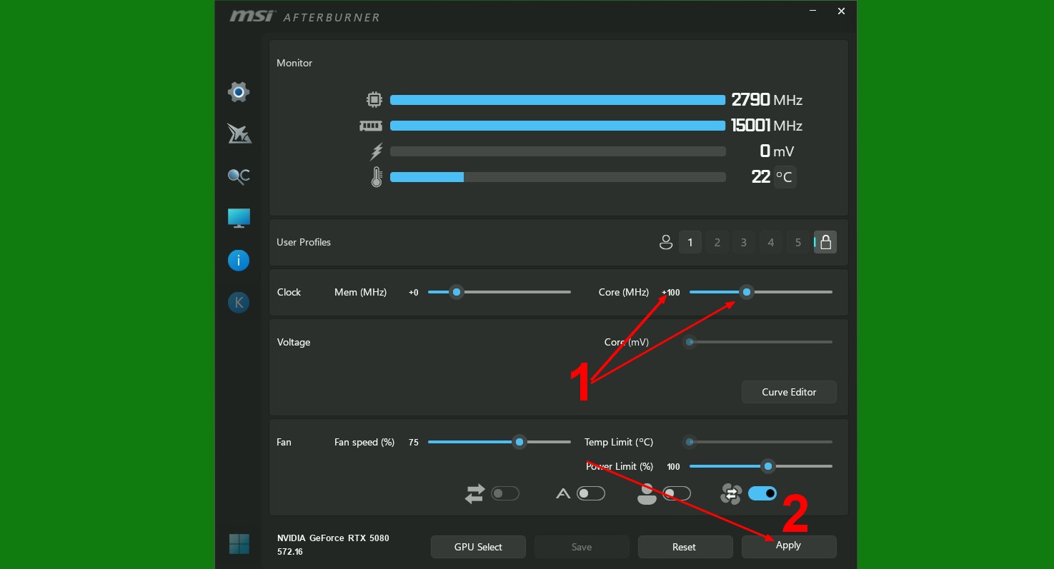Click the Kombustor 'K' sidebar icon
Viewport: 1054px width, 569px height.
[239, 303]
